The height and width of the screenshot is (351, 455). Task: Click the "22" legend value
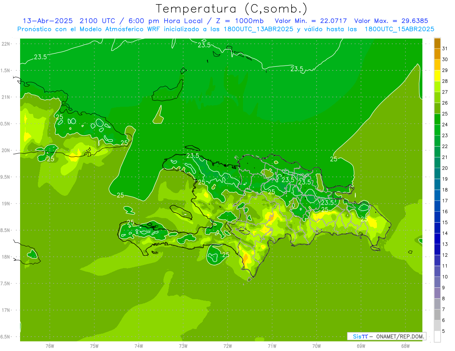click(x=445, y=147)
